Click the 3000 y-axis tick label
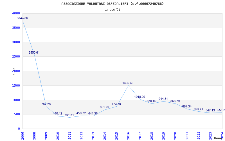 coord(16,42)
